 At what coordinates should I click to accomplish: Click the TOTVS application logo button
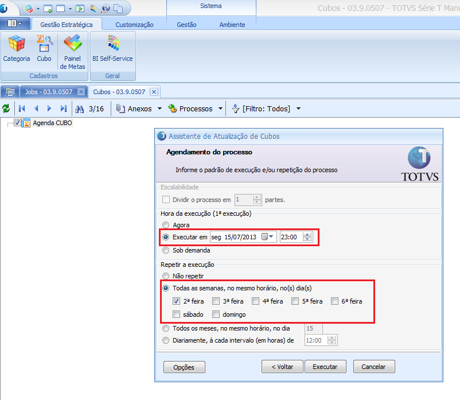[x=3, y=8]
